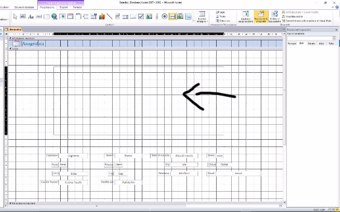Choose the Bound Object Frame control
Viewport: 340px width, 212px height.
click(x=180, y=16)
